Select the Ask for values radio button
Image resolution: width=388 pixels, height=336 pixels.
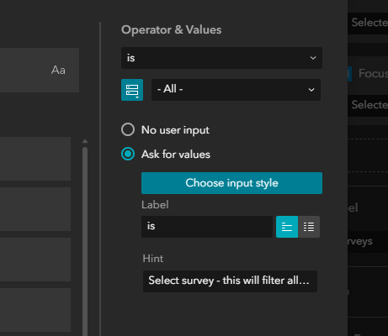coord(128,154)
